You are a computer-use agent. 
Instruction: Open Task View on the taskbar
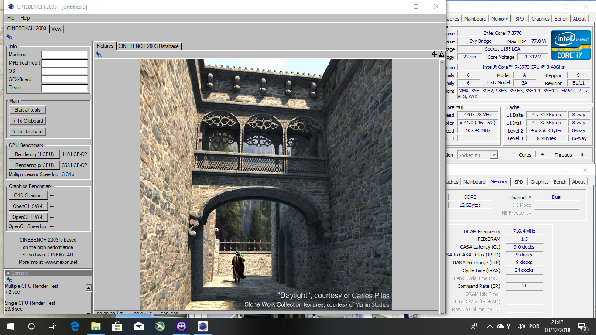52,326
